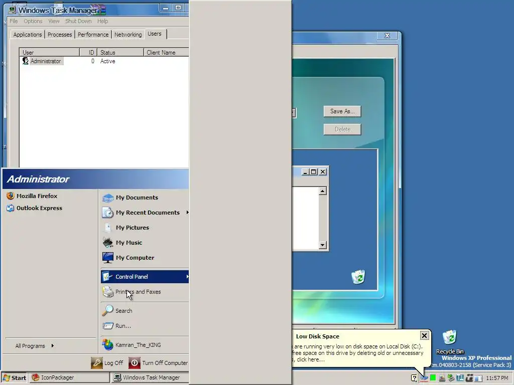Click the Turn Off Computer power icon
This screenshot has width=514, height=385.
[135, 363]
